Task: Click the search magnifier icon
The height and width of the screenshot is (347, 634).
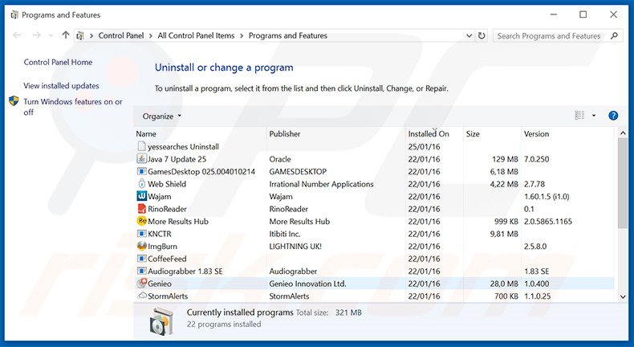Action: pyautogui.click(x=614, y=35)
